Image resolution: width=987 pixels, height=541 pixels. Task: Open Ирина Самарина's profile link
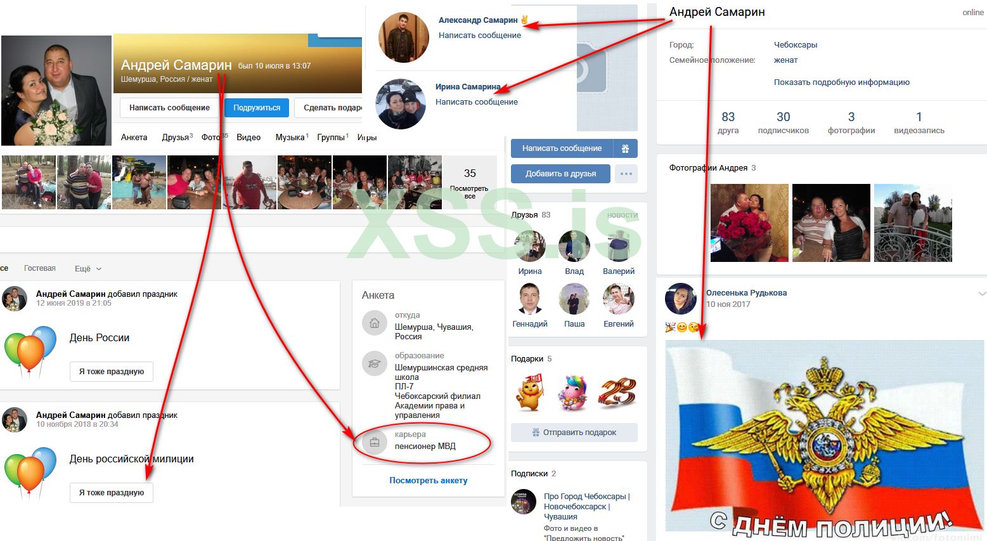[x=468, y=86]
